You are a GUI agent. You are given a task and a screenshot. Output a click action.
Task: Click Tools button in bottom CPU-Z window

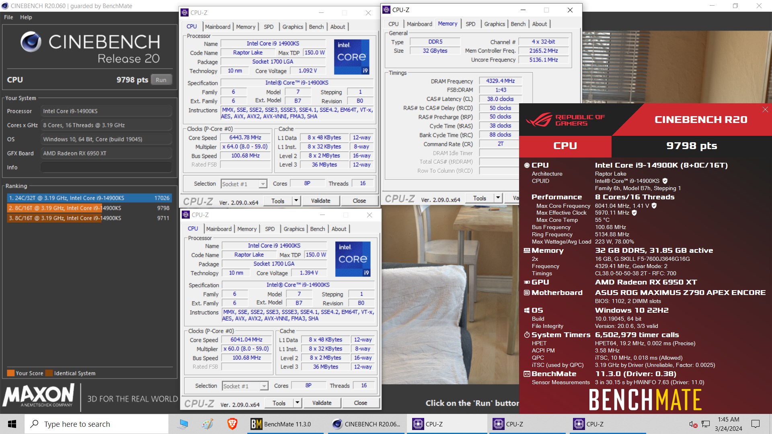pyautogui.click(x=279, y=403)
